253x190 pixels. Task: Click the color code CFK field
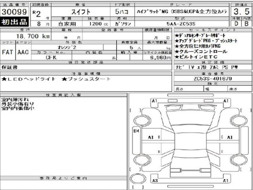coord(51,58)
